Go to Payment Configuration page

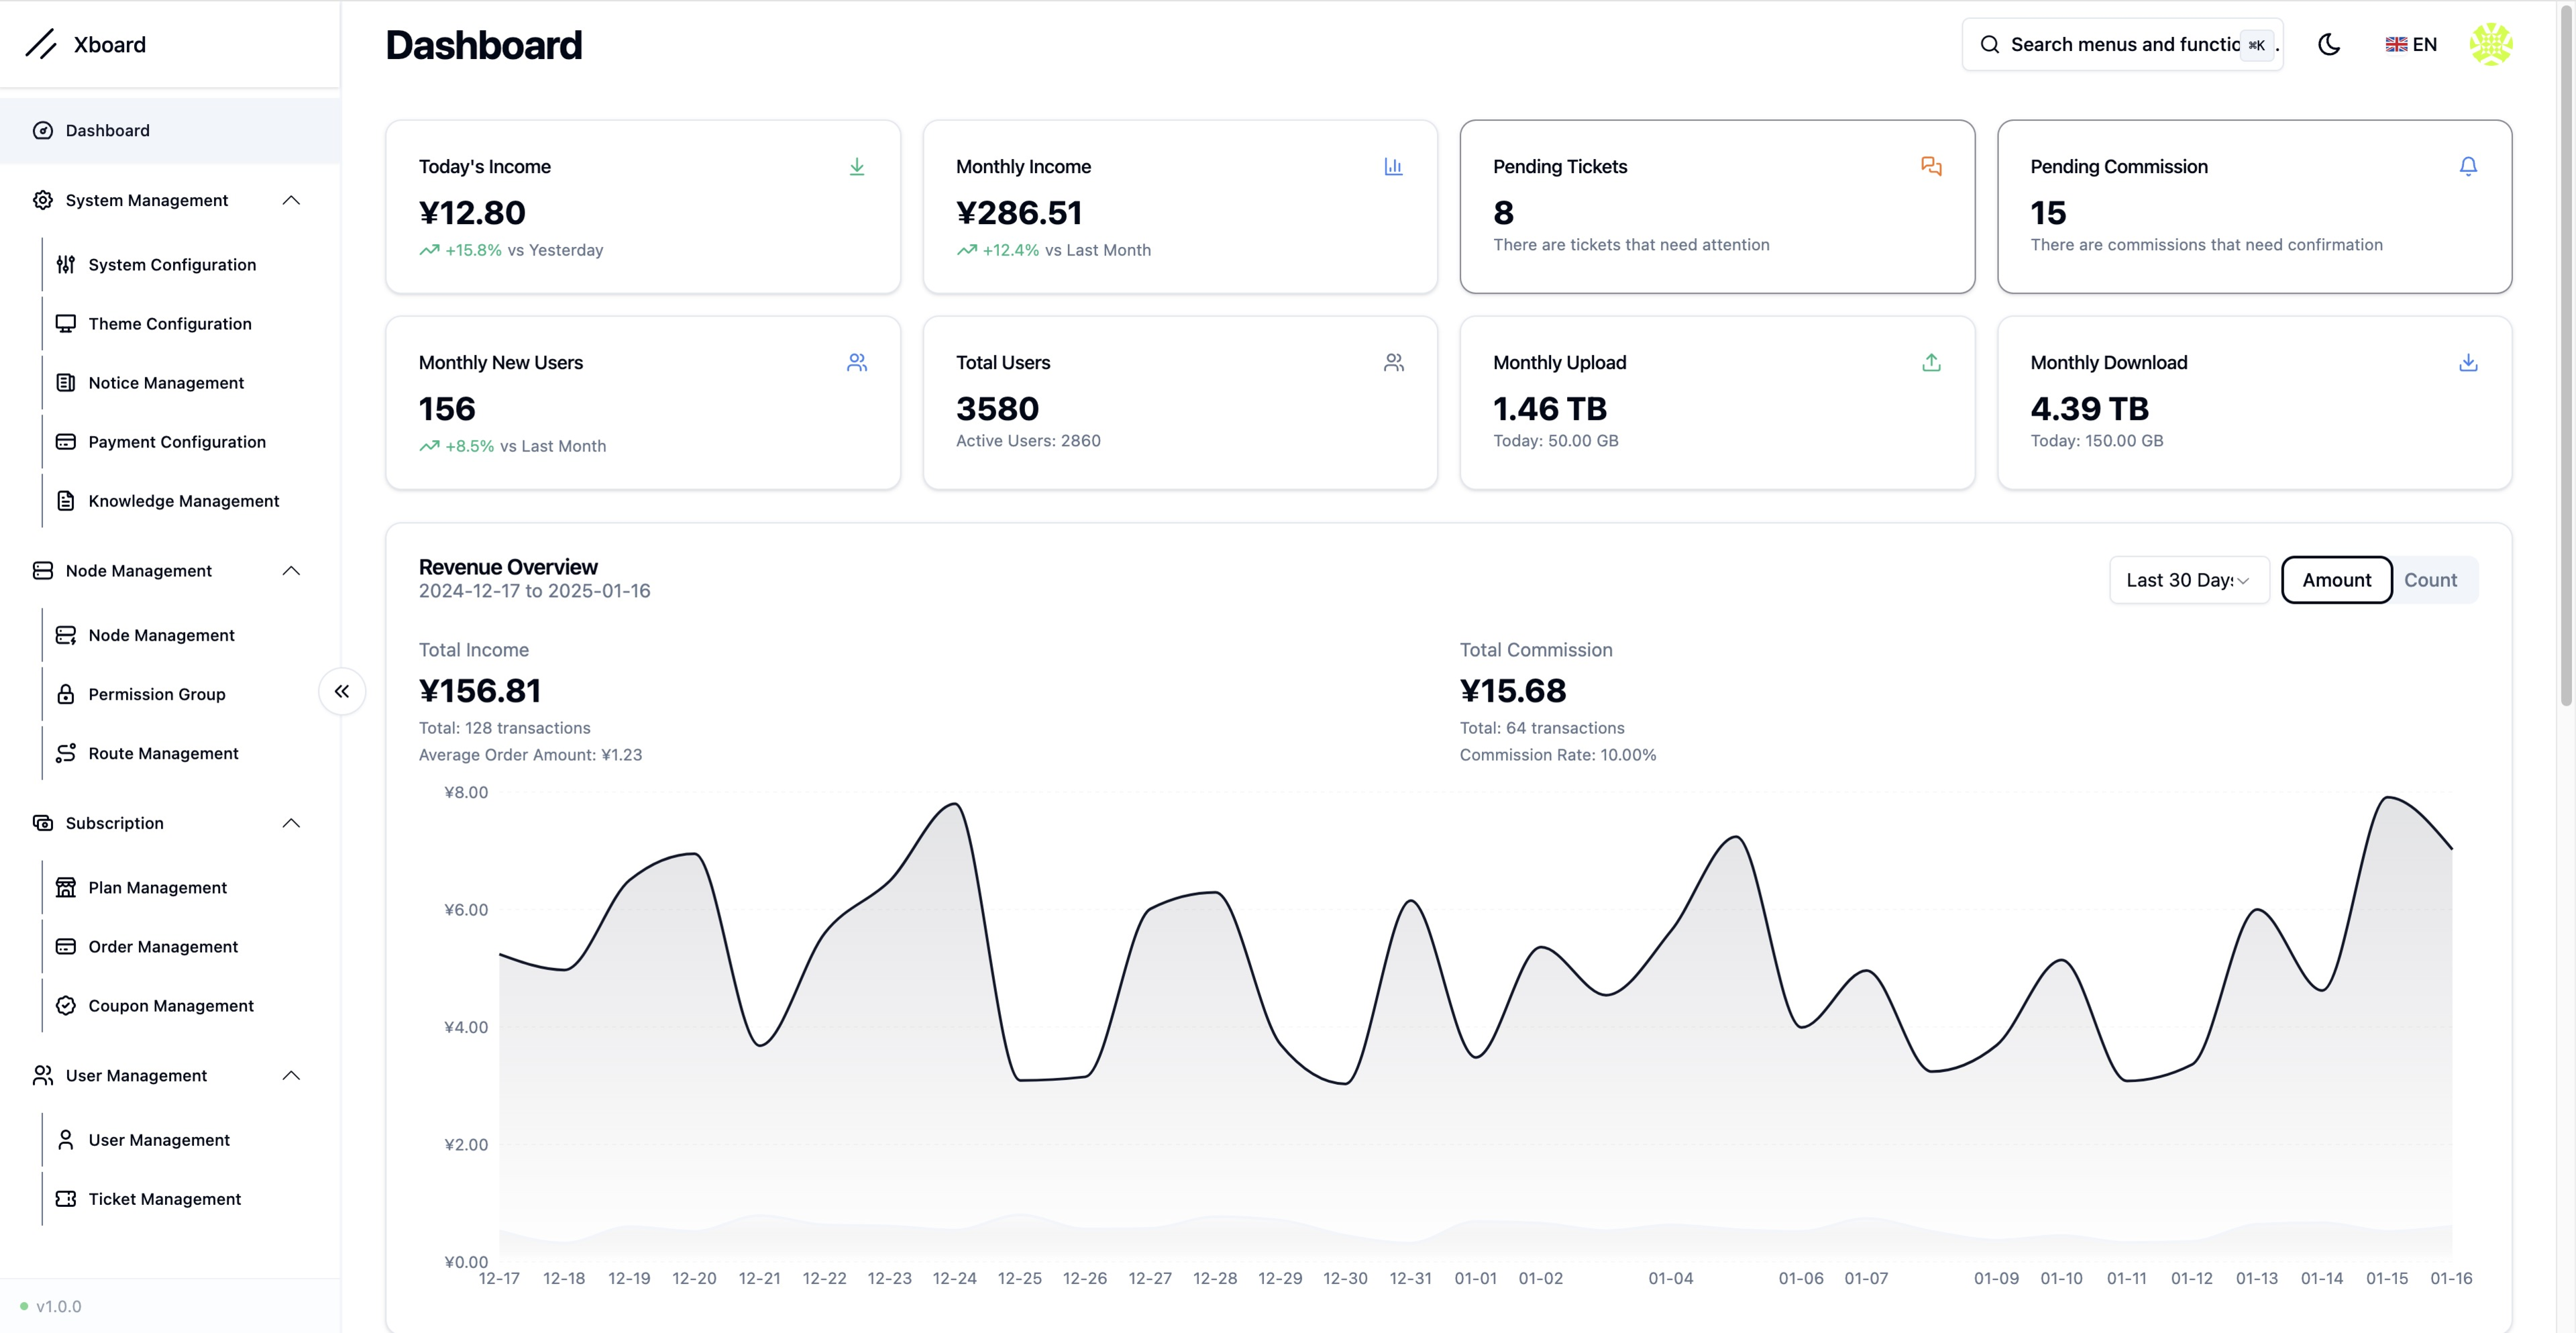(x=177, y=441)
